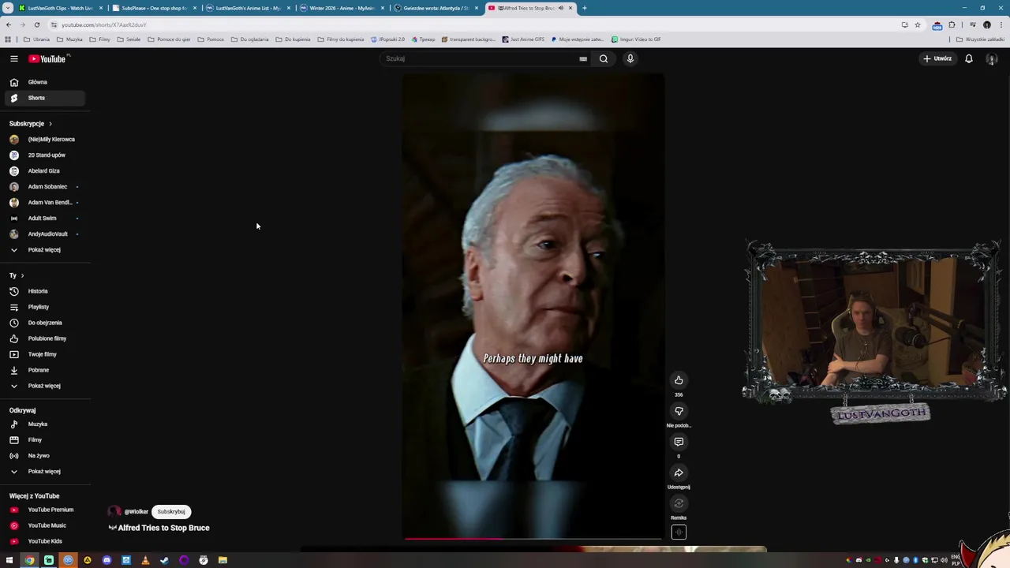1010x568 pixels.
Task: Open the Ty section chevron
Action: 22,275
